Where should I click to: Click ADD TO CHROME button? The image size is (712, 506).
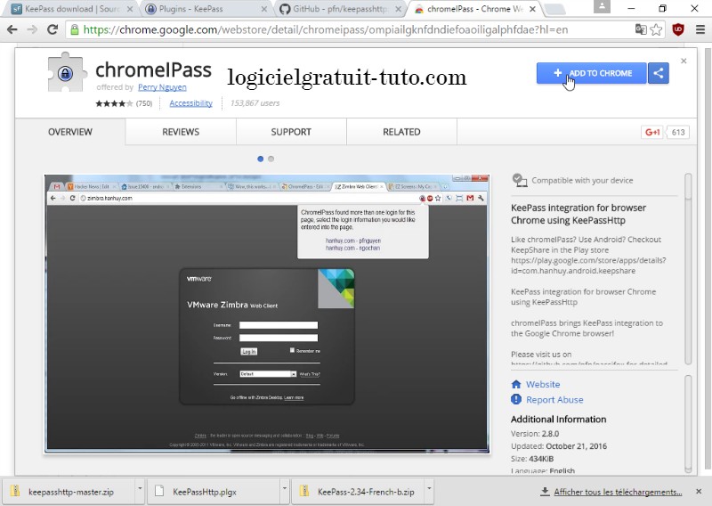[x=591, y=73]
